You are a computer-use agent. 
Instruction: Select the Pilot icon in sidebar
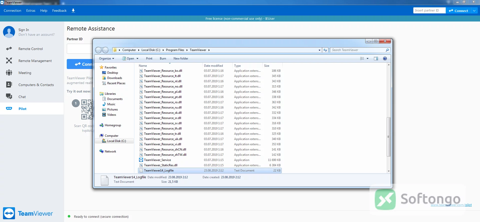[9, 108]
